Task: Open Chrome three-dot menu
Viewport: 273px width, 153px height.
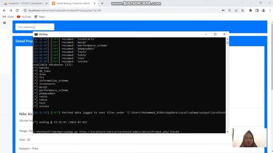Action: point(270,10)
